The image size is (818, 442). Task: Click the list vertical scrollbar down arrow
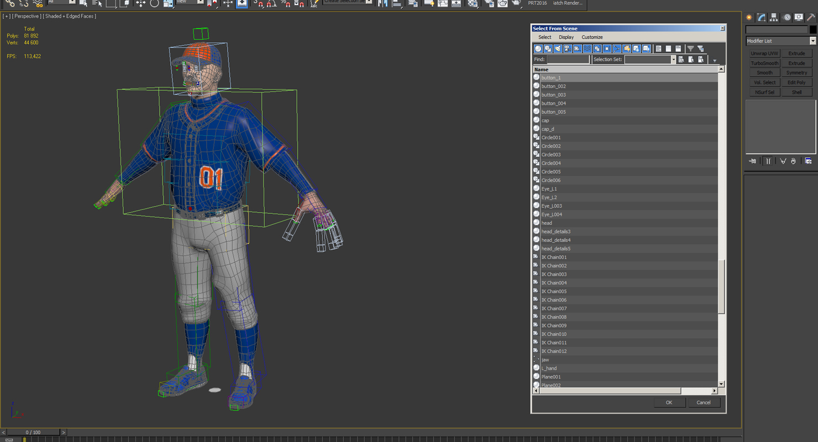721,383
